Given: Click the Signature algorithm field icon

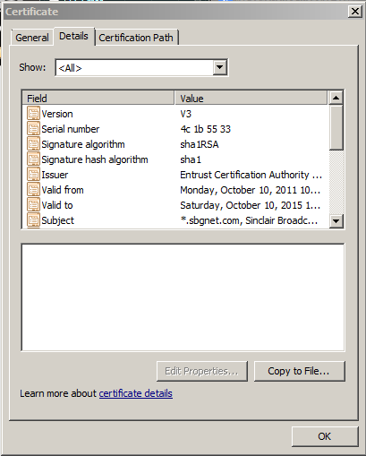Looking at the screenshot, I should tap(33, 144).
